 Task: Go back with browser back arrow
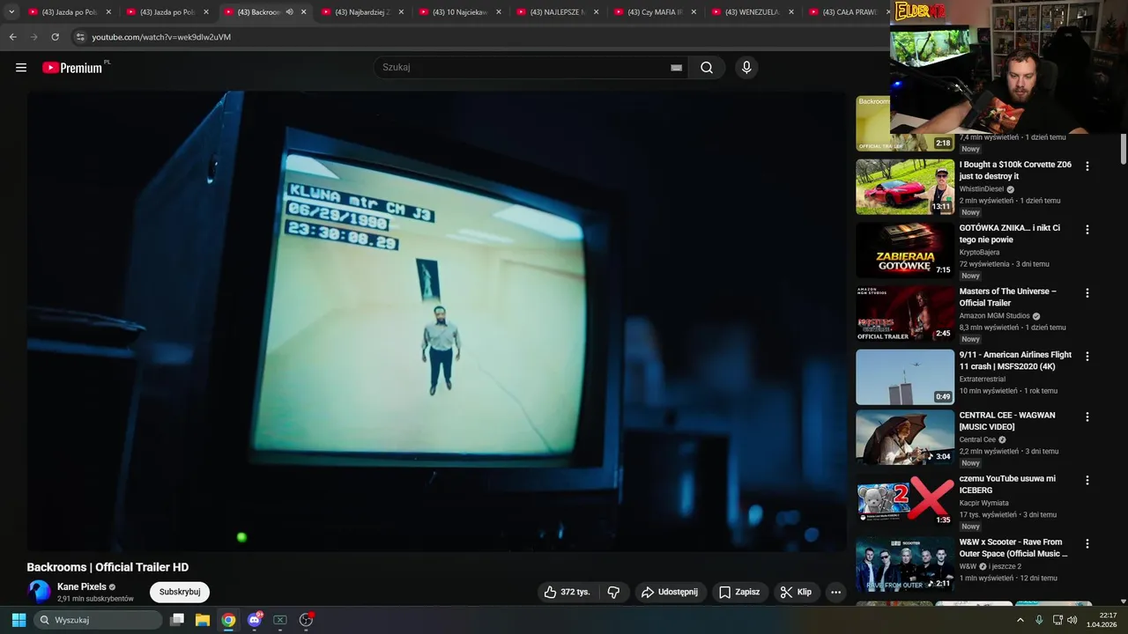click(12, 37)
